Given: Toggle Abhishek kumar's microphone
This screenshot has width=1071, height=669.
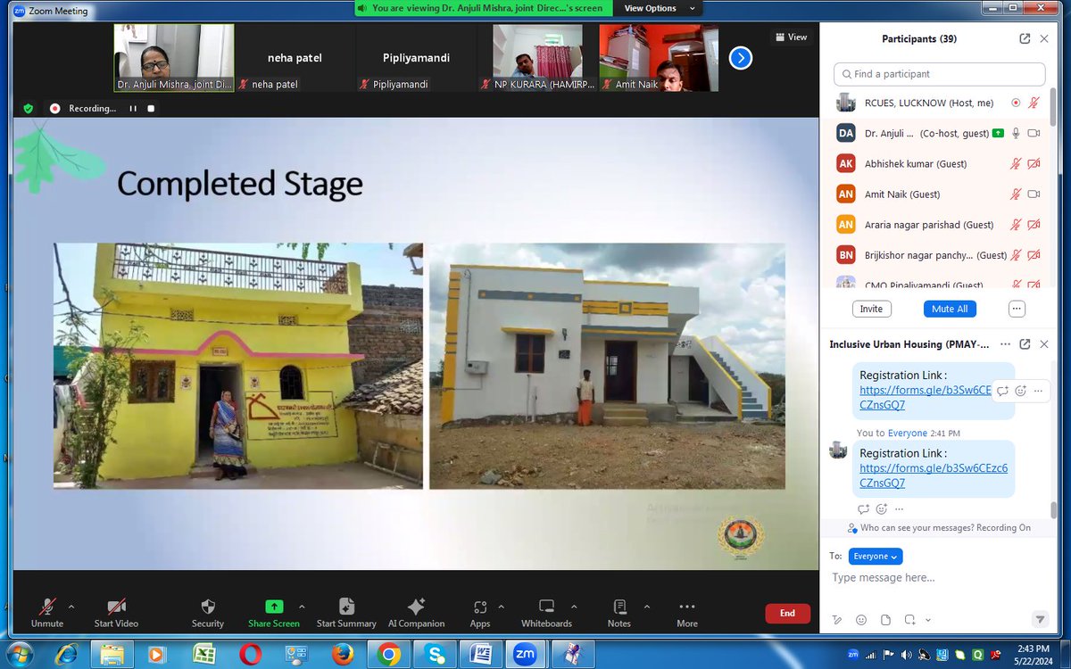Looking at the screenshot, I should click(x=1016, y=164).
